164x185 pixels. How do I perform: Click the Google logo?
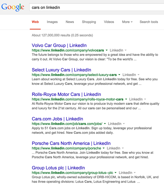tap(13, 7)
